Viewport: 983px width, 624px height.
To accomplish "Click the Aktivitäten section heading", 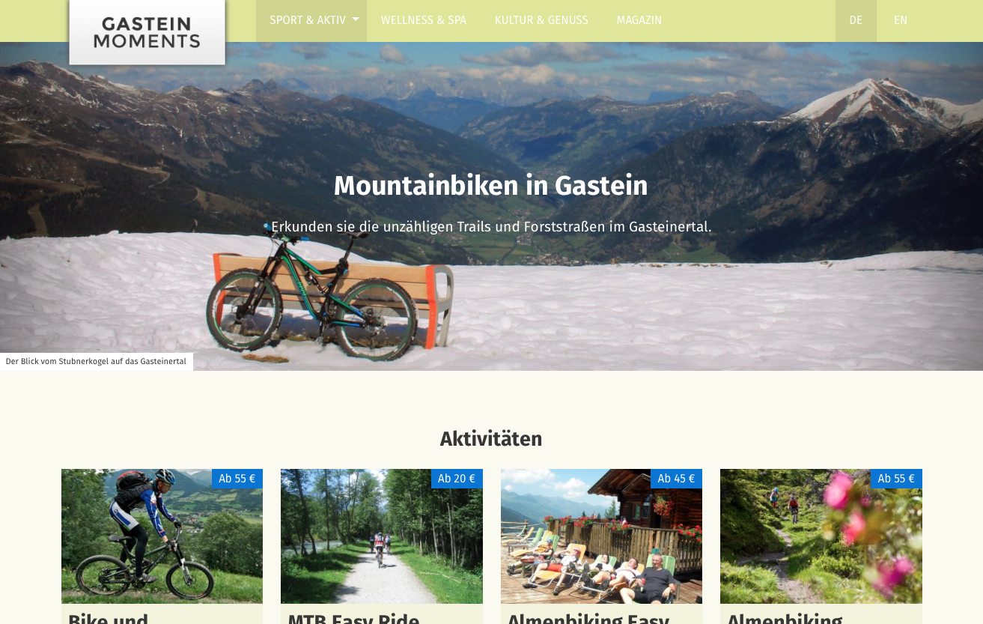I will pos(491,439).
